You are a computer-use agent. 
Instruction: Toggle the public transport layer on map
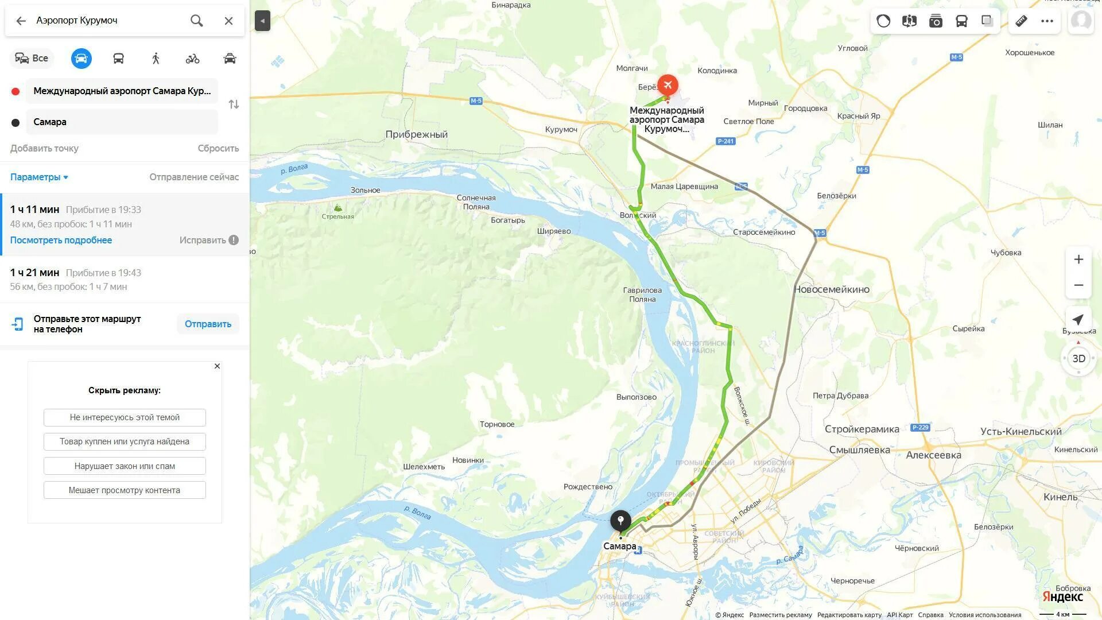click(961, 21)
